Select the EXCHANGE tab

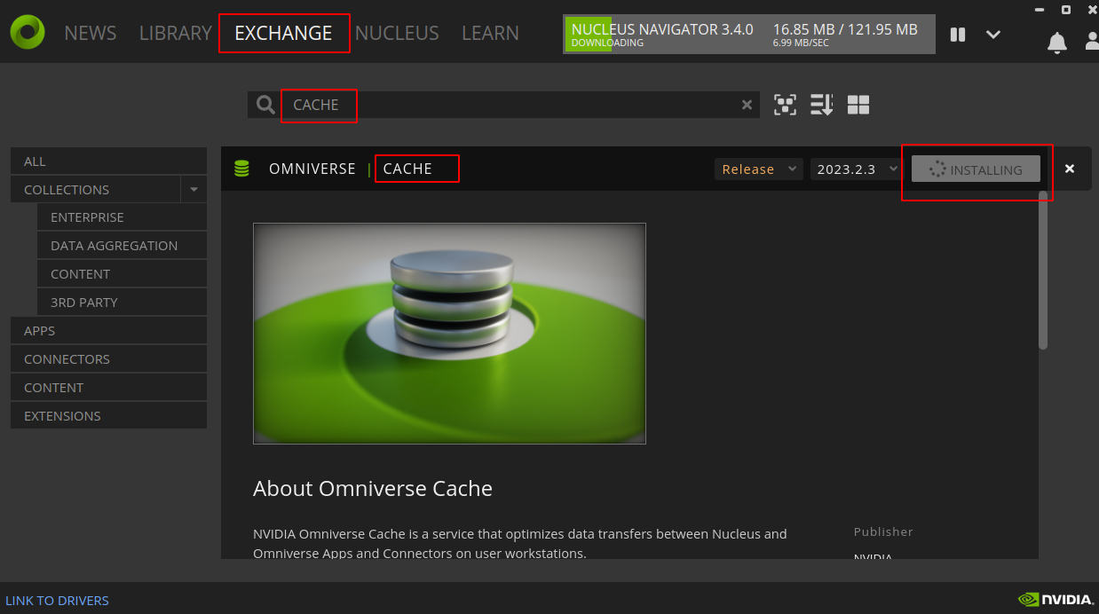[x=283, y=33]
